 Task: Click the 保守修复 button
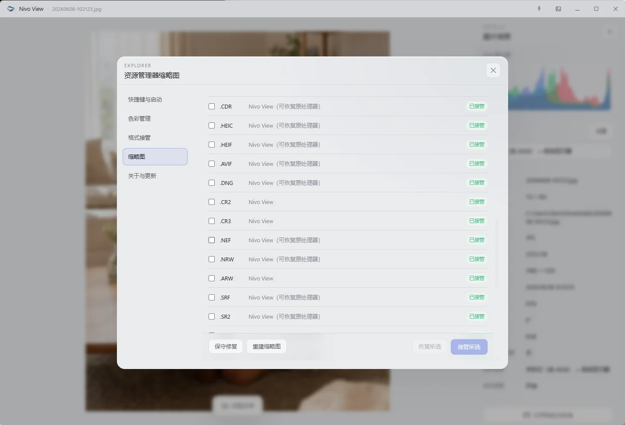tap(226, 346)
